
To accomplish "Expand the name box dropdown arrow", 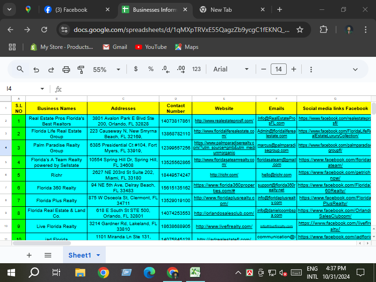I will (42, 89).
